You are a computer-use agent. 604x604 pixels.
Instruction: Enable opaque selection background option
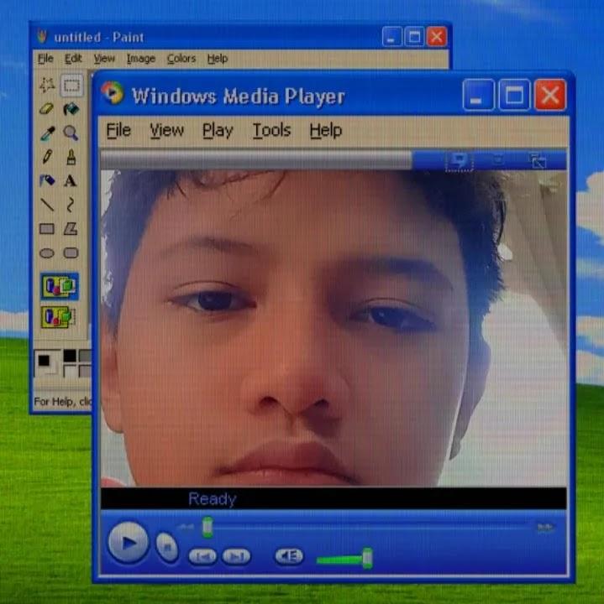pos(59,287)
